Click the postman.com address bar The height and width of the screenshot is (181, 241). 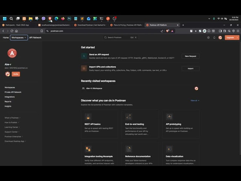pos(103,31)
